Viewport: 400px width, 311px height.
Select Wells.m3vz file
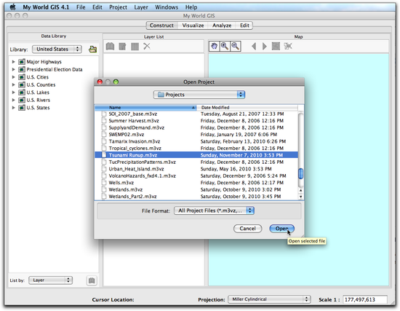tap(196, 183)
